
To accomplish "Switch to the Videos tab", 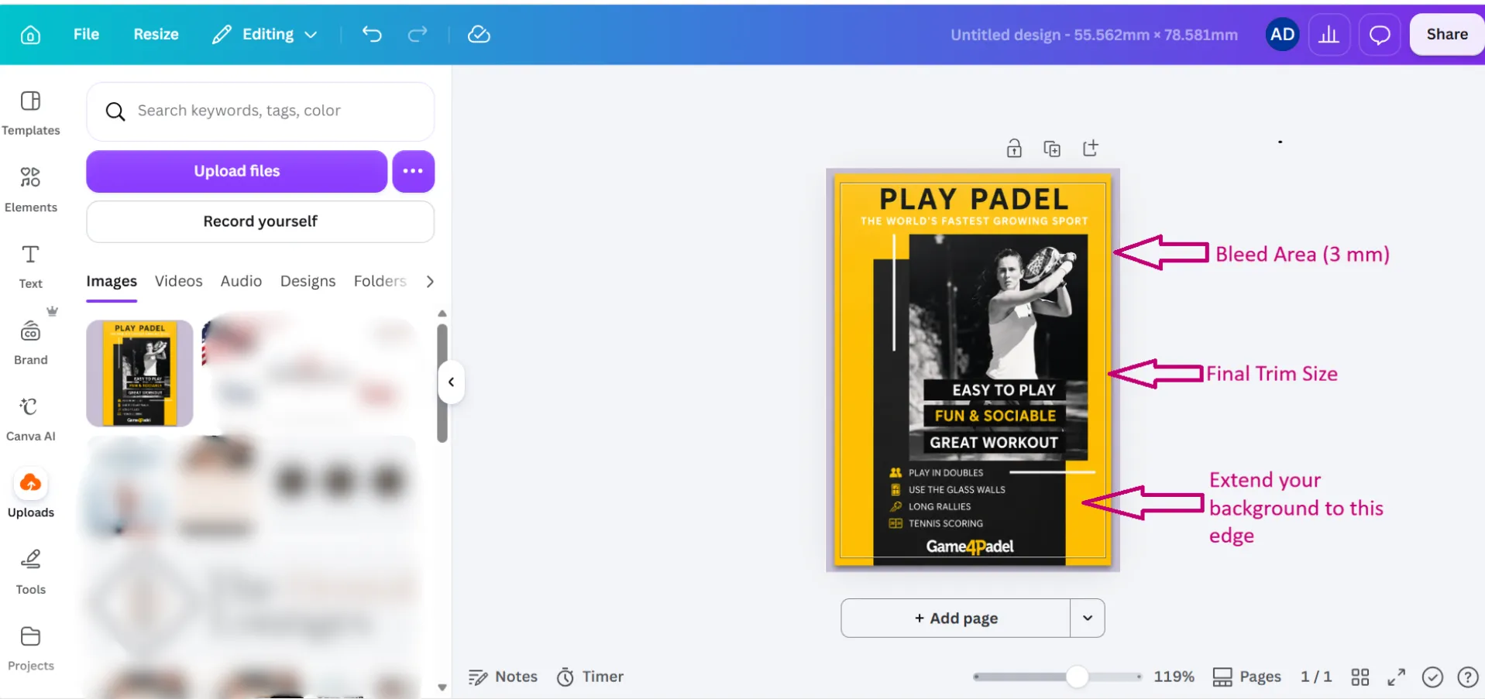I will [178, 281].
